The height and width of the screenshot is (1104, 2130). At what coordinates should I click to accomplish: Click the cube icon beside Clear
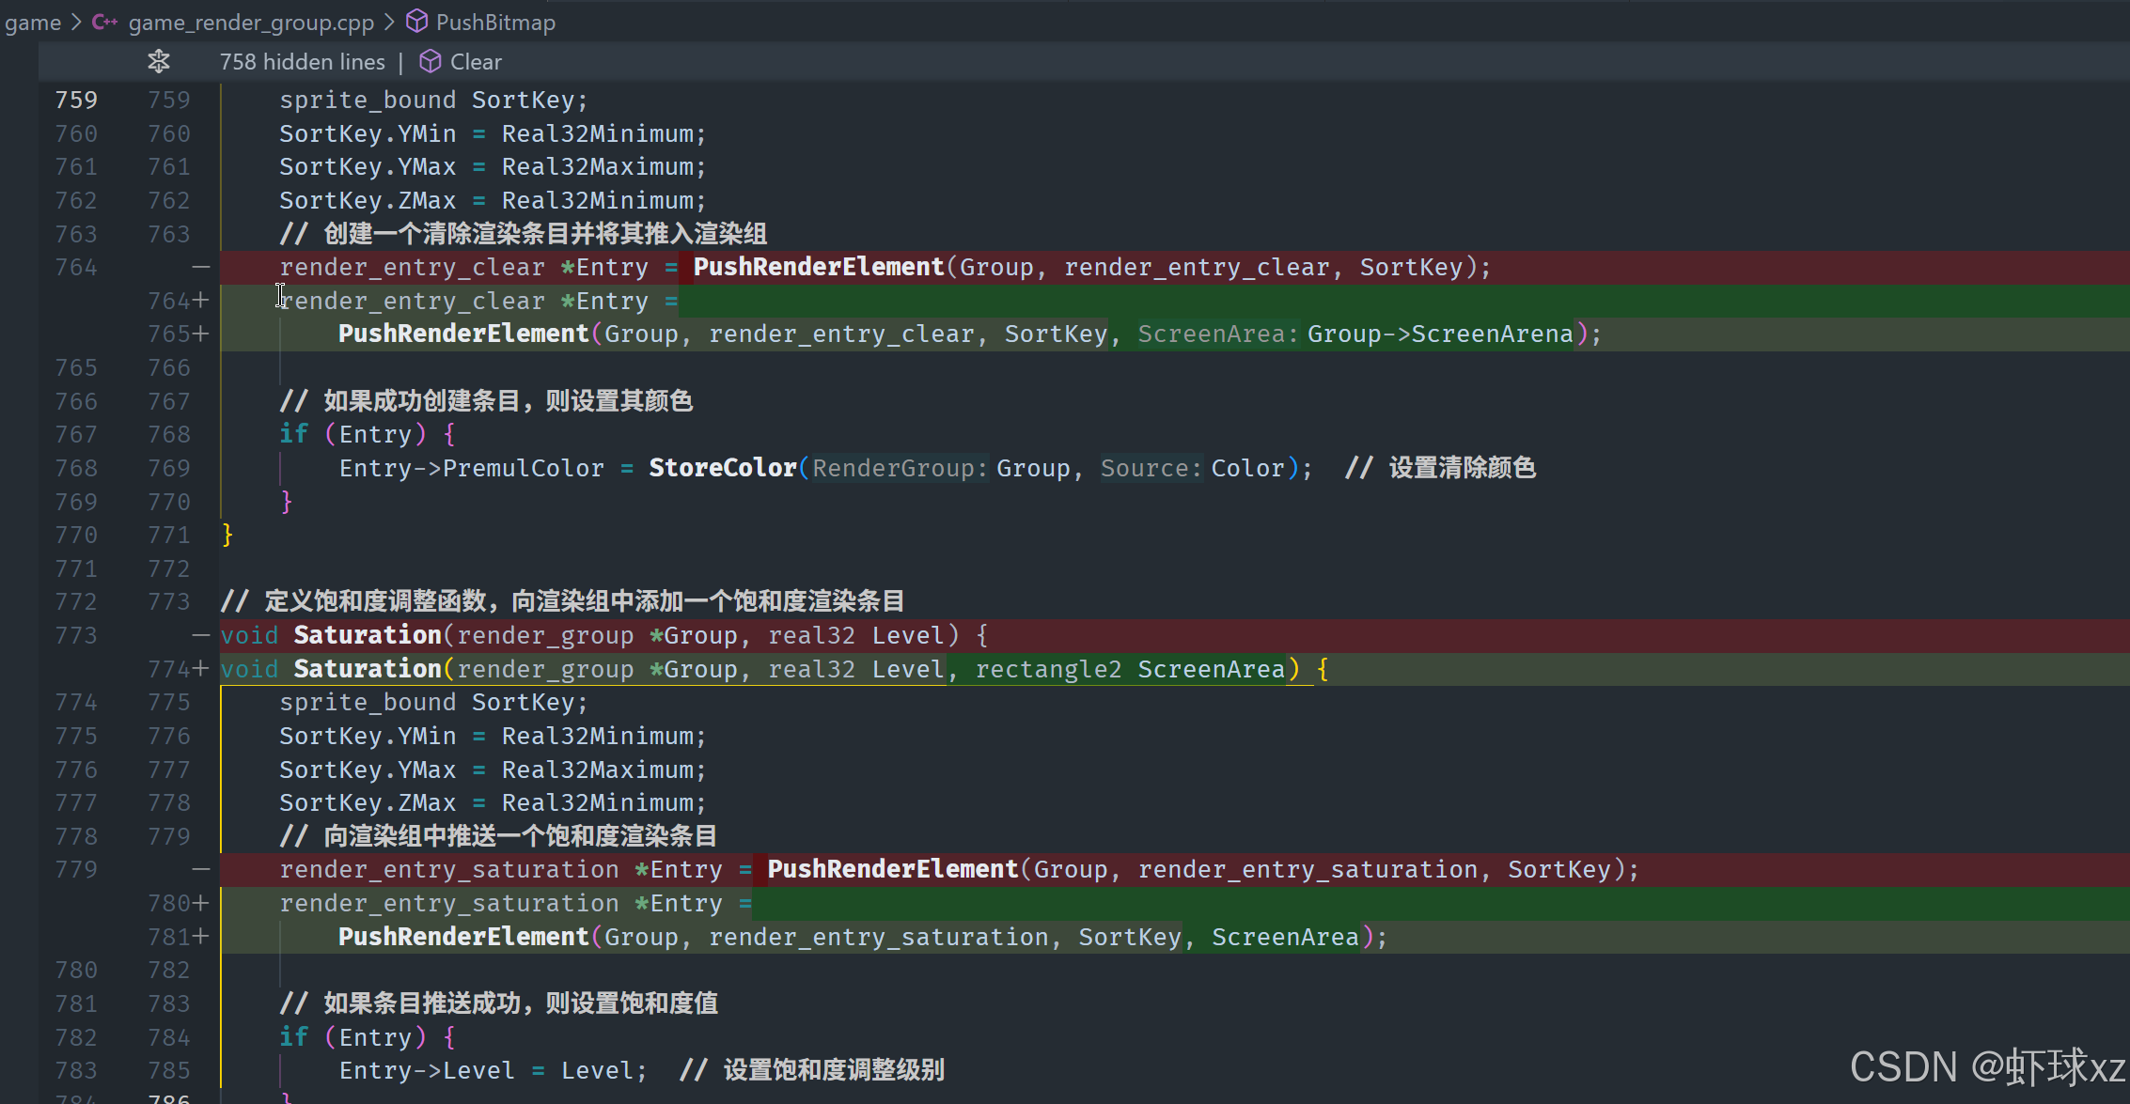click(431, 62)
